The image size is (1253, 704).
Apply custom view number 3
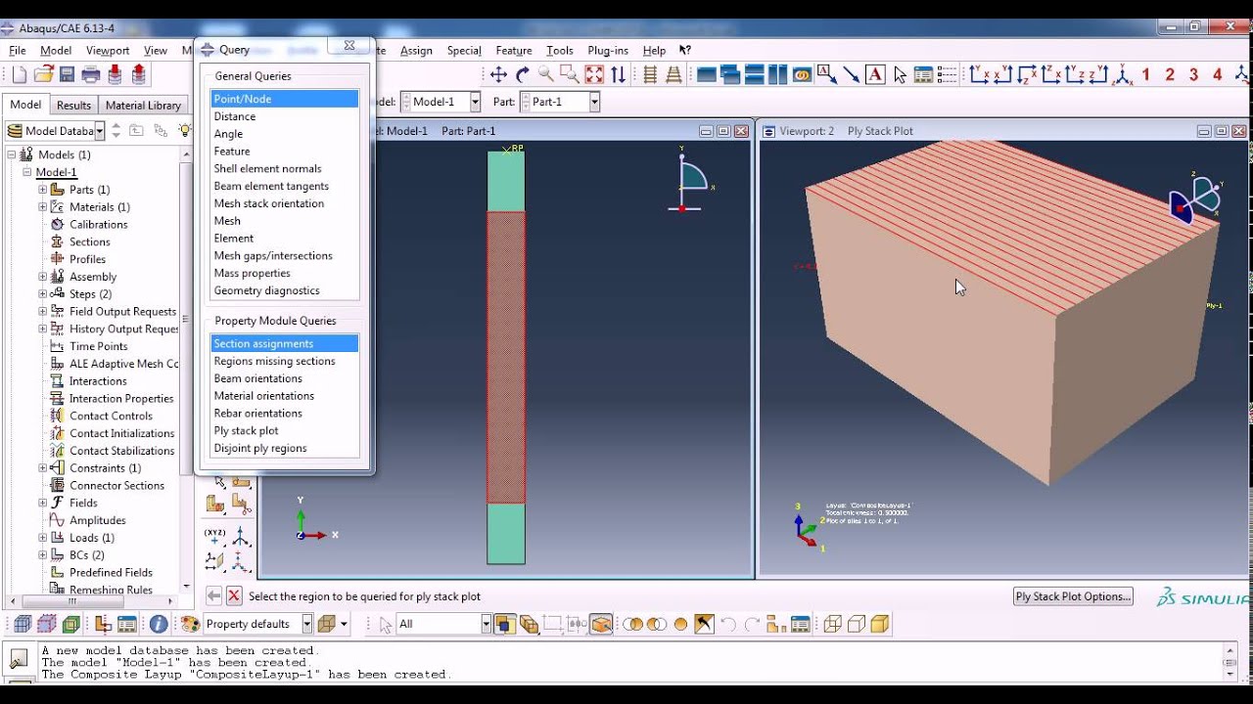(x=1193, y=74)
